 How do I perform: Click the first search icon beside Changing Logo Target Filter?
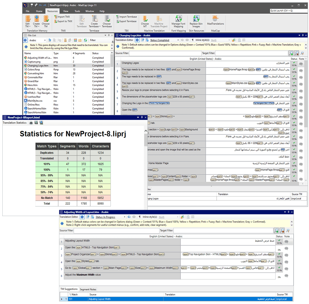[x=291, y=53]
